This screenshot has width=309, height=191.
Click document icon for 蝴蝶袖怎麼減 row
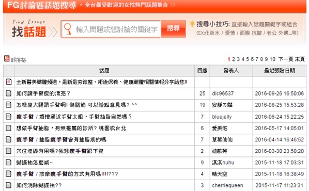point(8,162)
